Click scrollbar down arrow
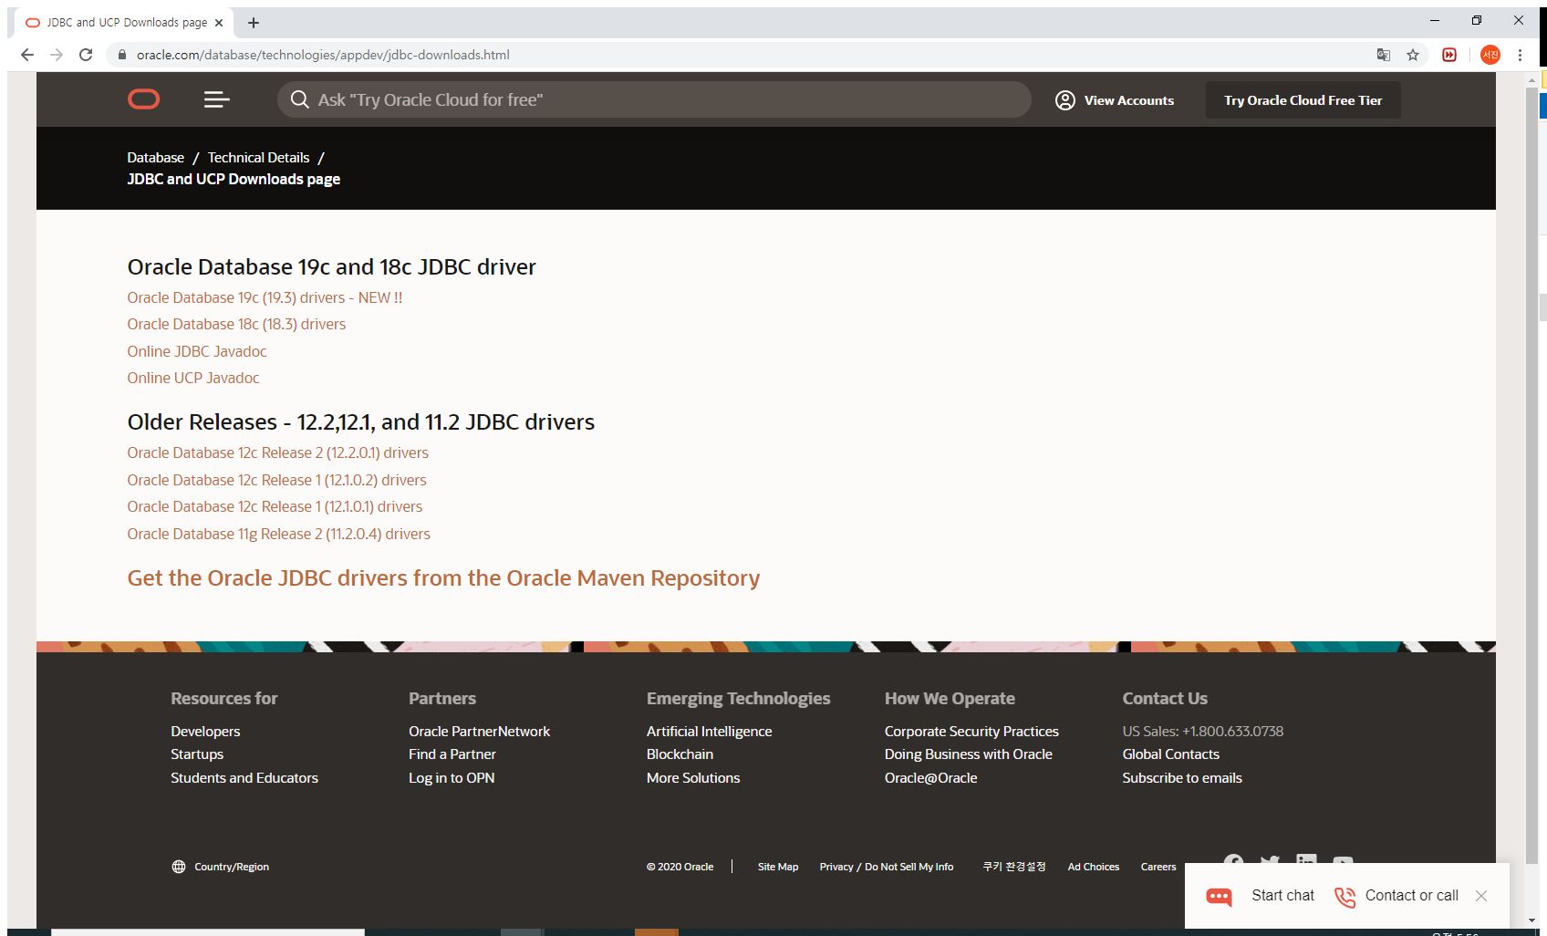 1531,920
